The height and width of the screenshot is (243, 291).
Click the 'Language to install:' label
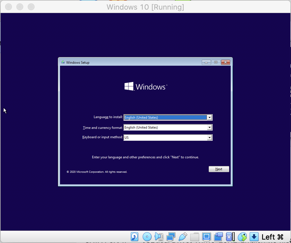coord(108,117)
